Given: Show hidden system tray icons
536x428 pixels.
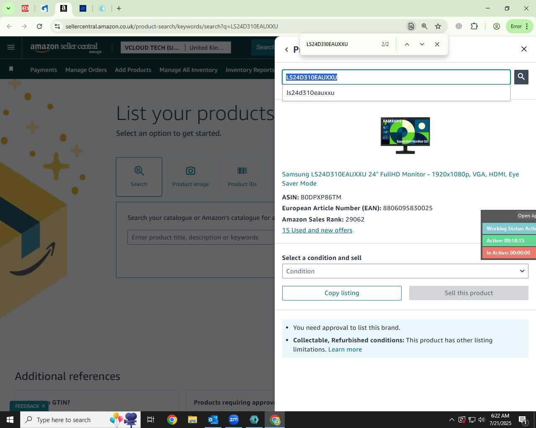Looking at the screenshot, I should [x=451, y=420].
